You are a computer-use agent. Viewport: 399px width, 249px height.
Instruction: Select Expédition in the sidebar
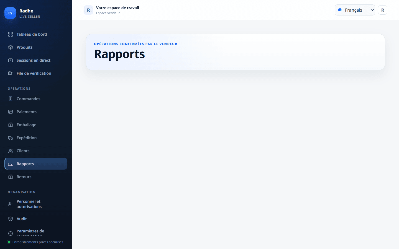point(36,138)
